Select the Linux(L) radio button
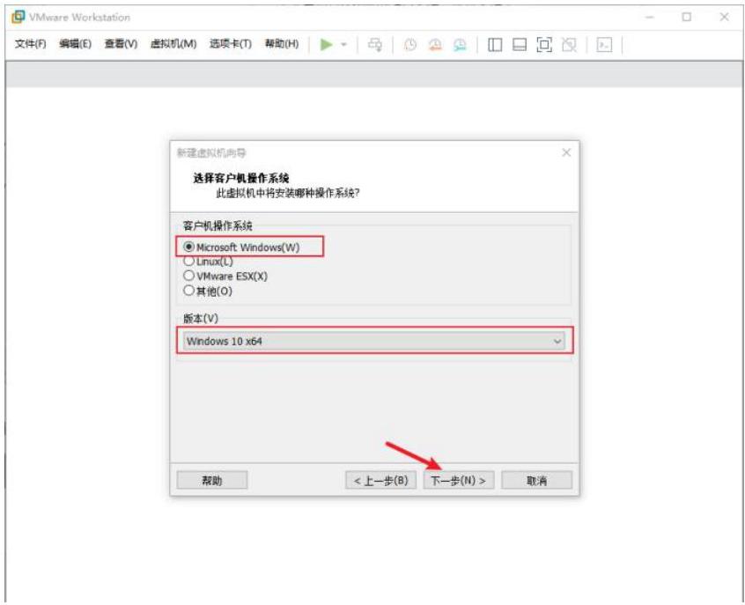Image resolution: width=745 pixels, height=605 pixels. (x=189, y=261)
